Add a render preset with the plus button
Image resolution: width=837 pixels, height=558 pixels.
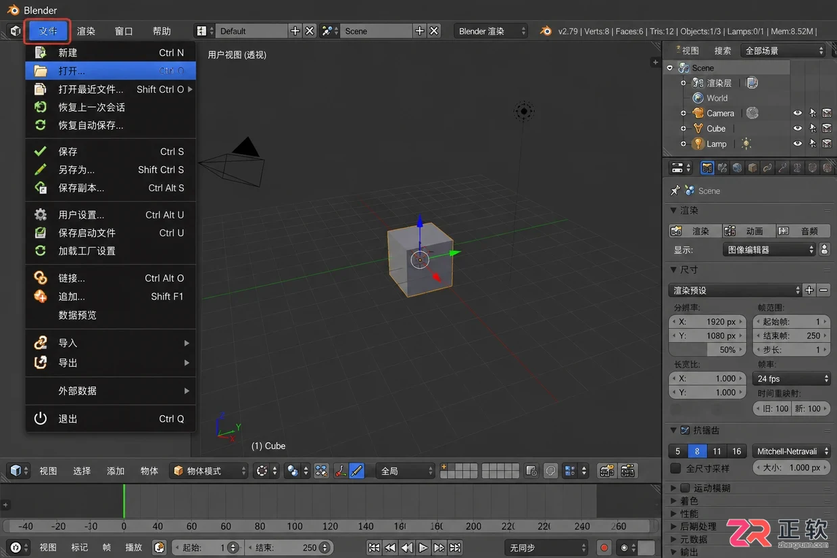tap(809, 290)
